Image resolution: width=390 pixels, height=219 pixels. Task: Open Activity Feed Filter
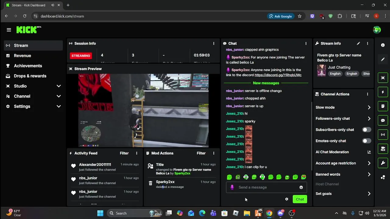[x=124, y=153]
